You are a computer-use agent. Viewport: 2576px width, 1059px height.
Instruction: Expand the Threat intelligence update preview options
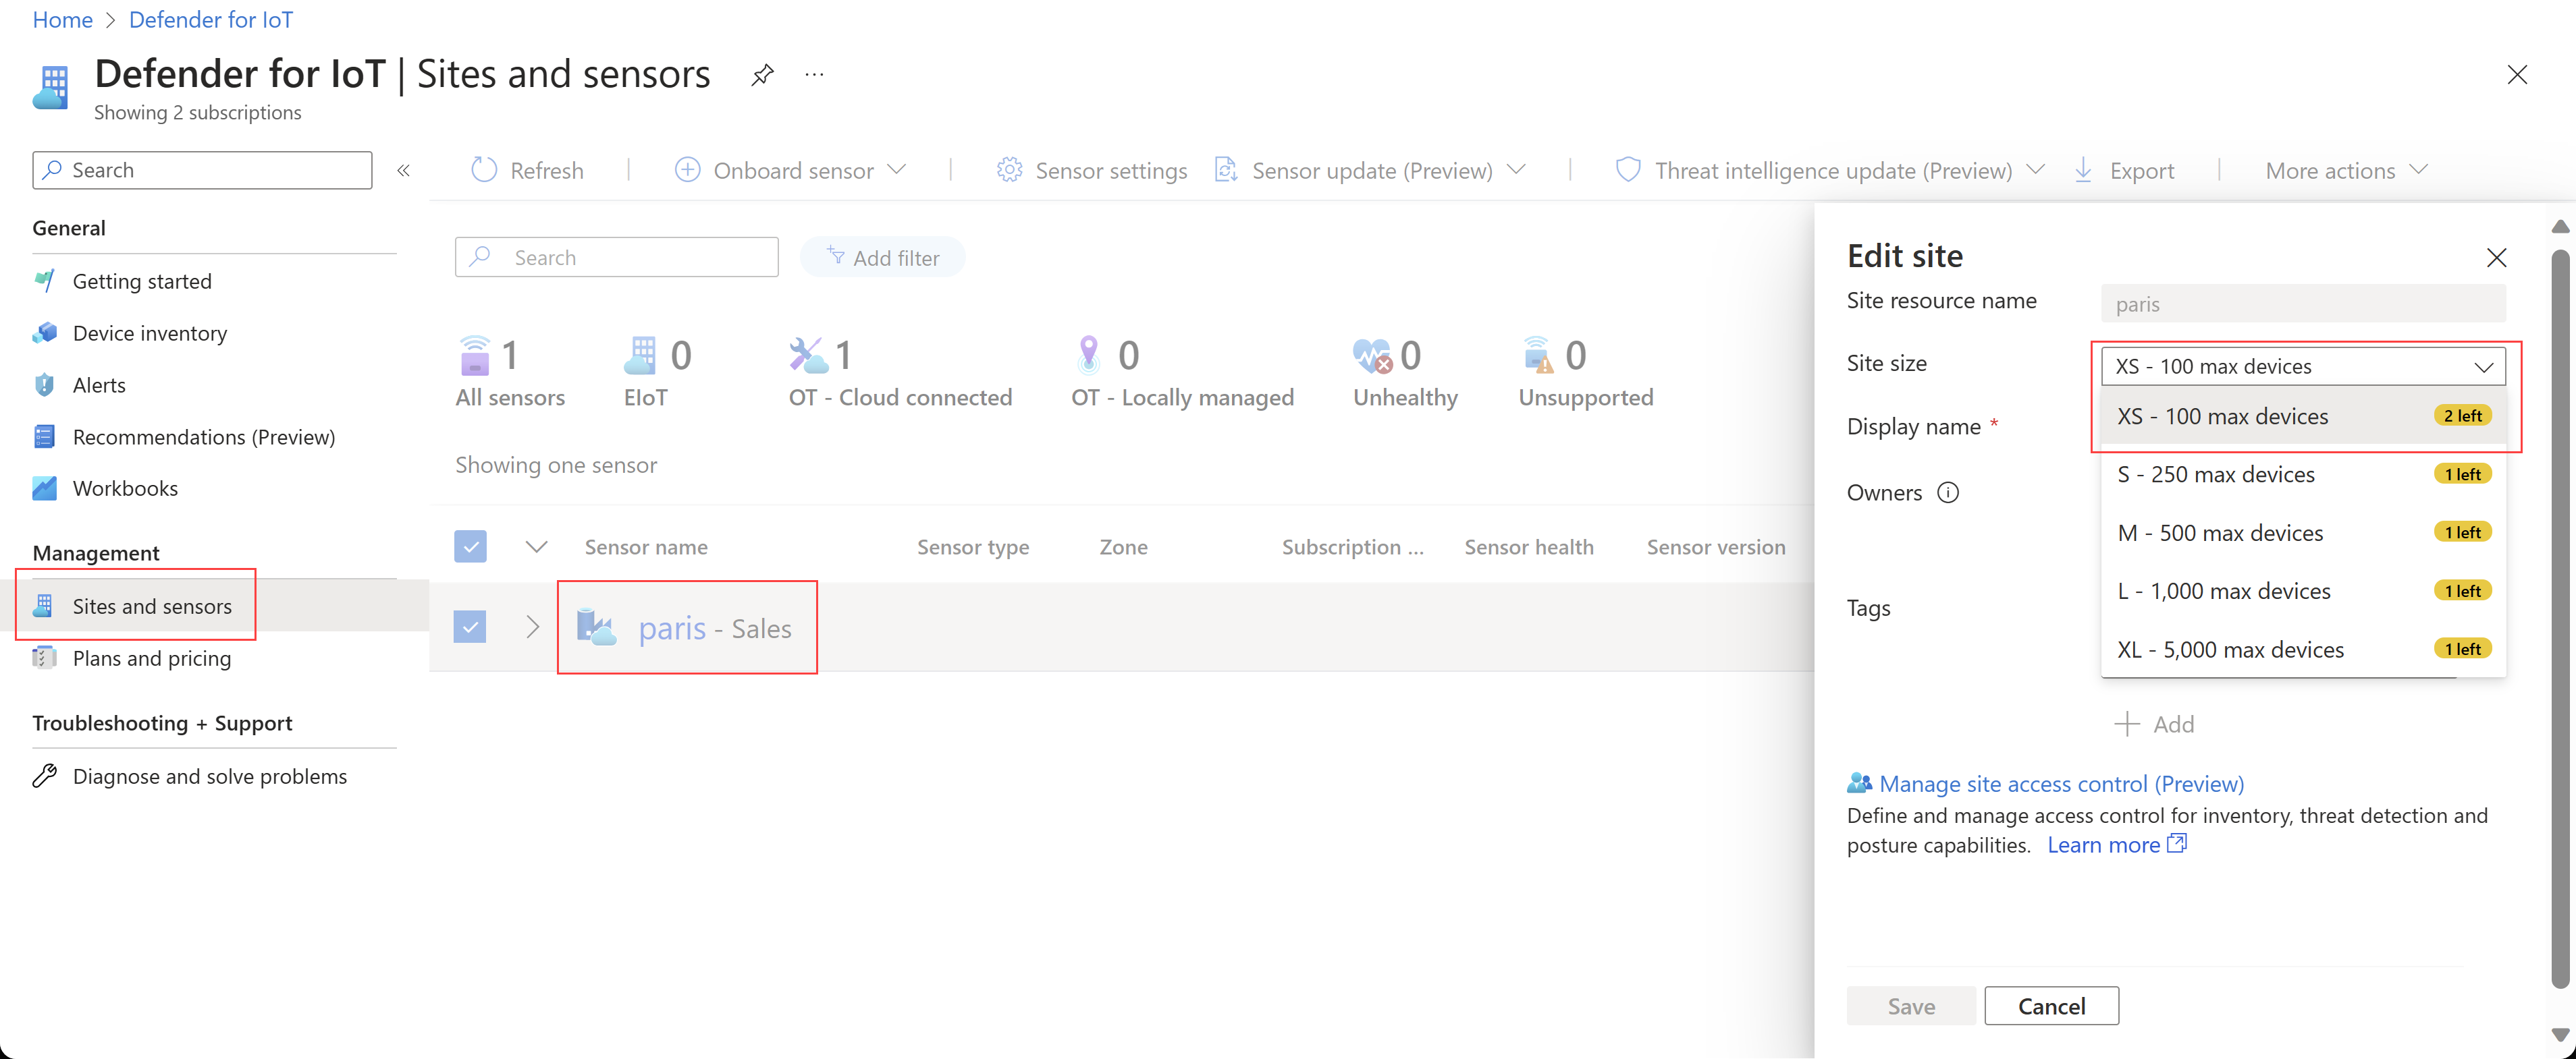(x=2032, y=171)
